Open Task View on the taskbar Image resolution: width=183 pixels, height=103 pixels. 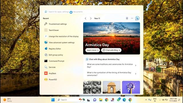[89, 100]
